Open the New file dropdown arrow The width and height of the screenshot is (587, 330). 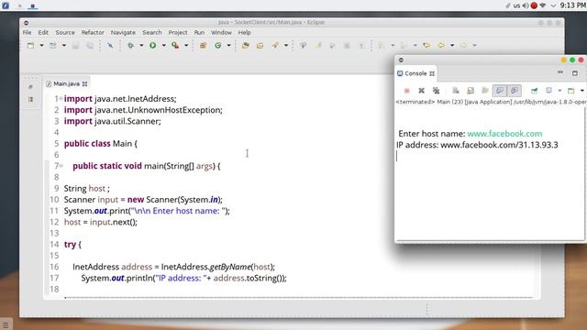click(x=41, y=46)
